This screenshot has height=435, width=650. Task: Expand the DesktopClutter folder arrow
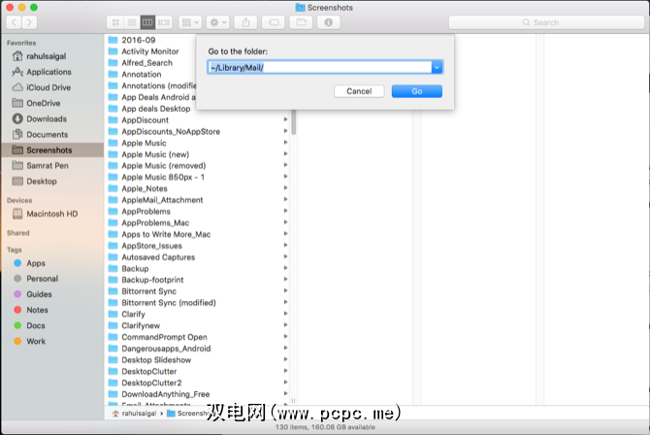point(285,371)
